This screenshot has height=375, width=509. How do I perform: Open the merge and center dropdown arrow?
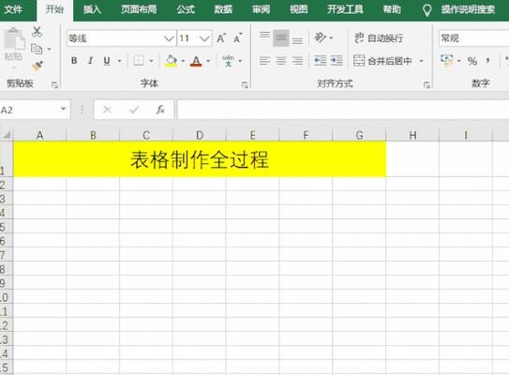tap(421, 61)
